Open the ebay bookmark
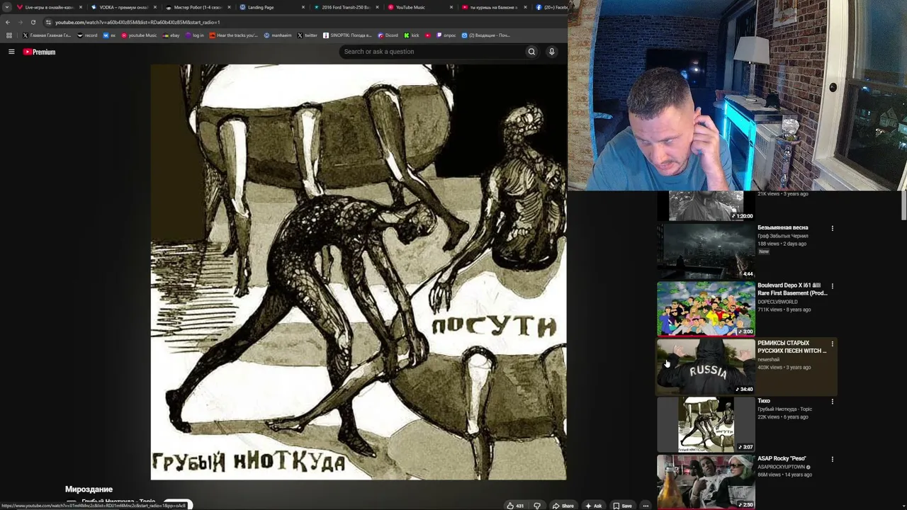The image size is (907, 510). pos(171,35)
